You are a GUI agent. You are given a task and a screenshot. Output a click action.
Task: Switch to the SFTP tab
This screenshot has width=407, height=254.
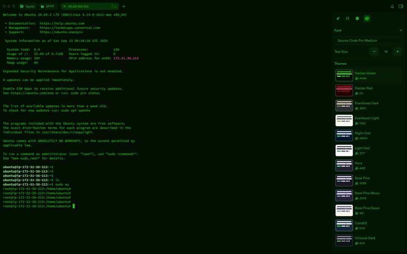pos(48,6)
